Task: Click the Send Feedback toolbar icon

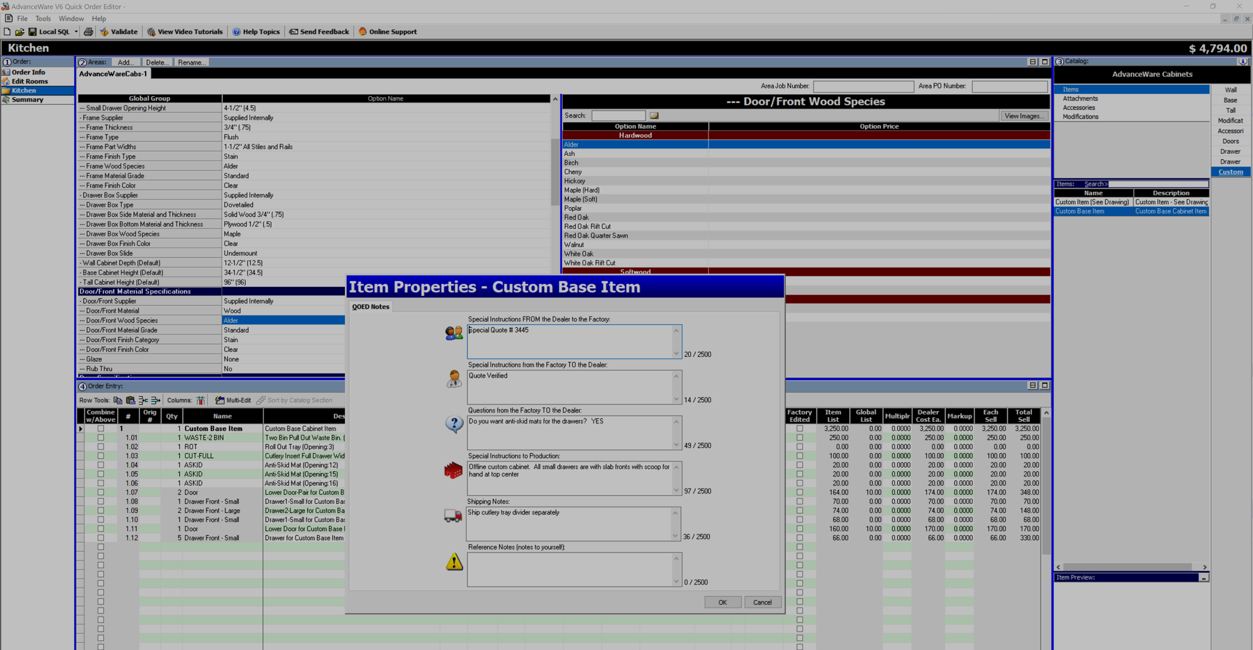Action: click(318, 32)
